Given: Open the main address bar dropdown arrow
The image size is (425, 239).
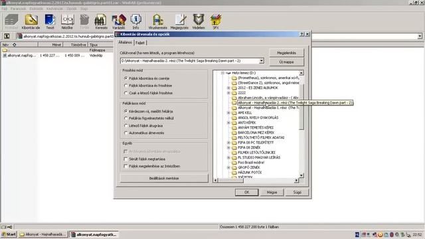Looking at the screenshot, I should [420, 36].
